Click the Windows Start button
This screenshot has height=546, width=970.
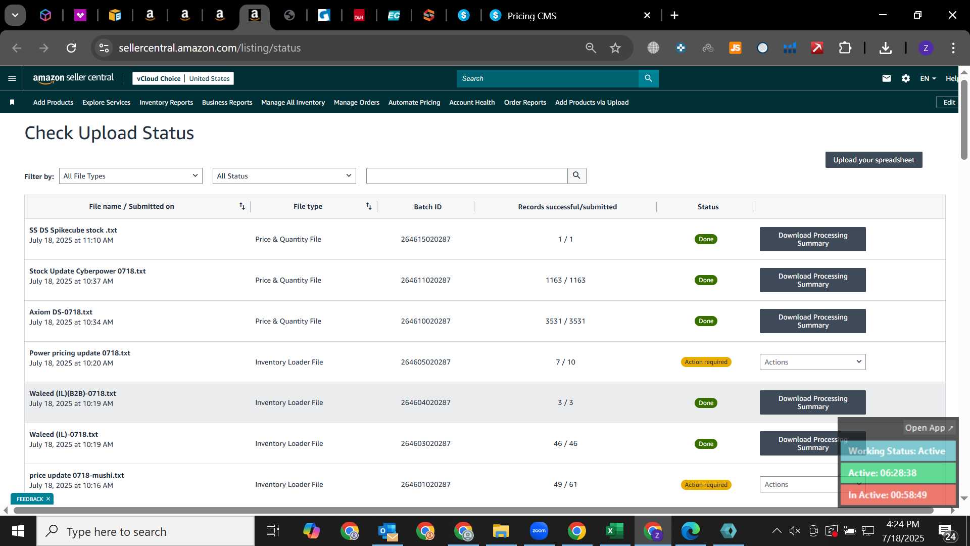(x=18, y=531)
